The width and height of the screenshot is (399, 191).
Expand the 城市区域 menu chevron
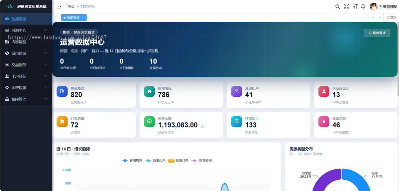coord(46,53)
